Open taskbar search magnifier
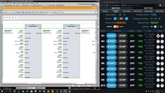Viewport: 165px width, 93px height. pyautogui.click(x=6, y=91)
